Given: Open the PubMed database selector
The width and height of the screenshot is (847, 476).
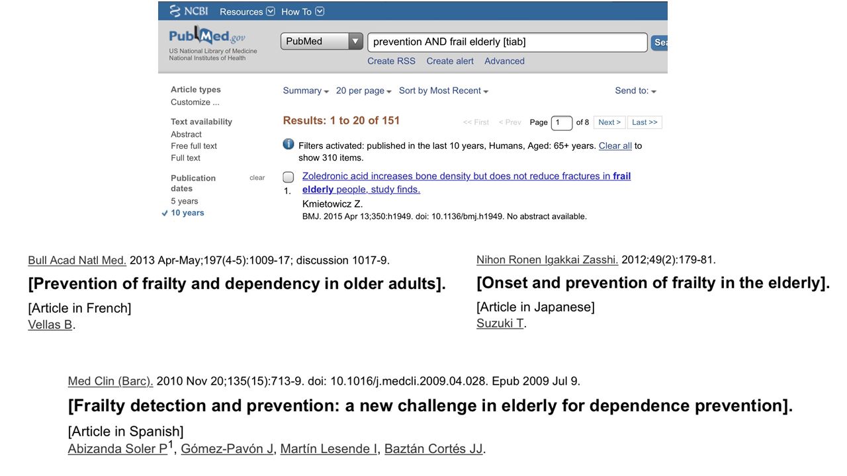Looking at the screenshot, I should (322, 41).
